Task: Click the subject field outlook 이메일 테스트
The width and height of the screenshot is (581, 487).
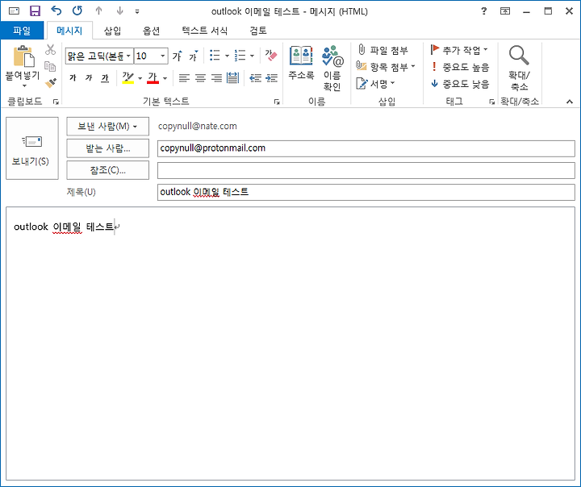Action: (366, 192)
